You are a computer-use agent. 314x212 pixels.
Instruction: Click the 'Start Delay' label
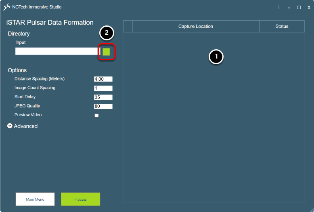point(25,97)
